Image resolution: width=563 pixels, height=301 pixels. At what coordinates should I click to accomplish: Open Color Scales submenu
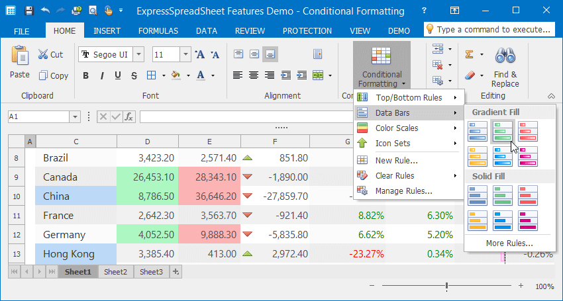(396, 128)
